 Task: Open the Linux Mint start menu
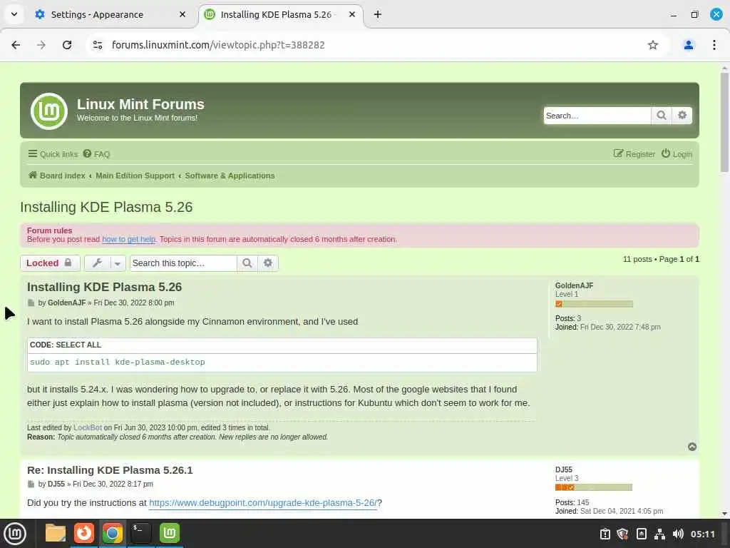click(15, 533)
